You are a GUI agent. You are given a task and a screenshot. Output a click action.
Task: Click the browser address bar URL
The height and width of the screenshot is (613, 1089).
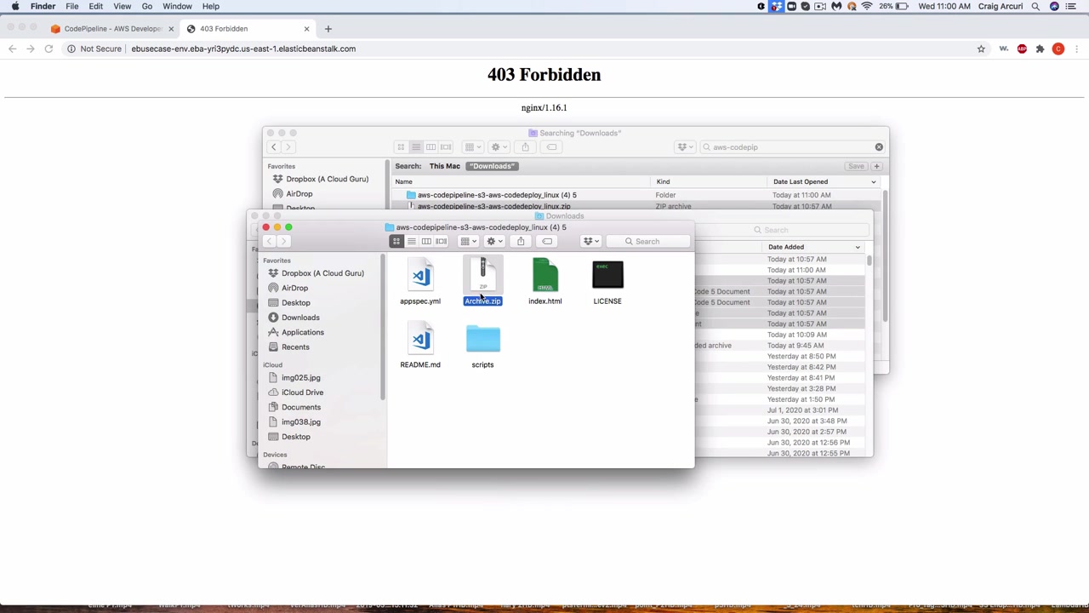click(x=243, y=49)
